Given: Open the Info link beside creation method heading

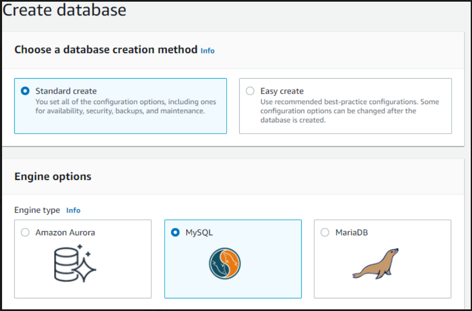Looking at the screenshot, I should coord(208,51).
